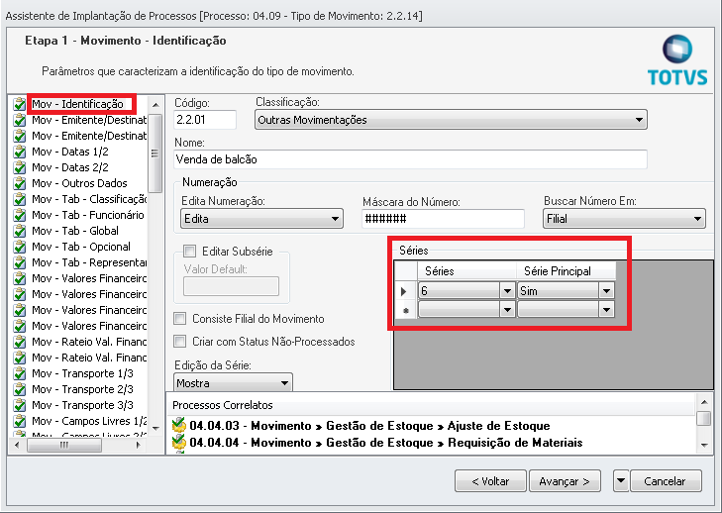Open Série Principal dropdown showing Sim
The height and width of the screenshot is (513, 722).
tap(606, 291)
